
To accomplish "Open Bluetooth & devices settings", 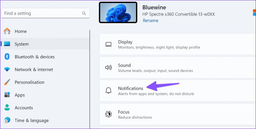I will click(x=45, y=57).
